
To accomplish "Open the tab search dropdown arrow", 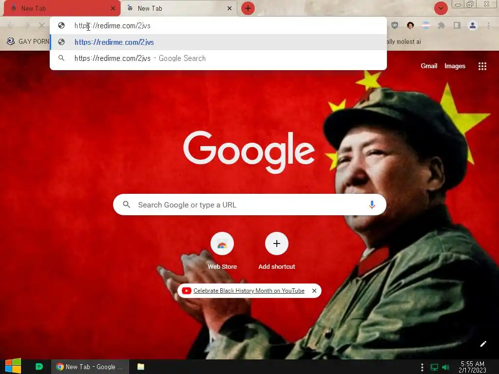I will (x=441, y=8).
